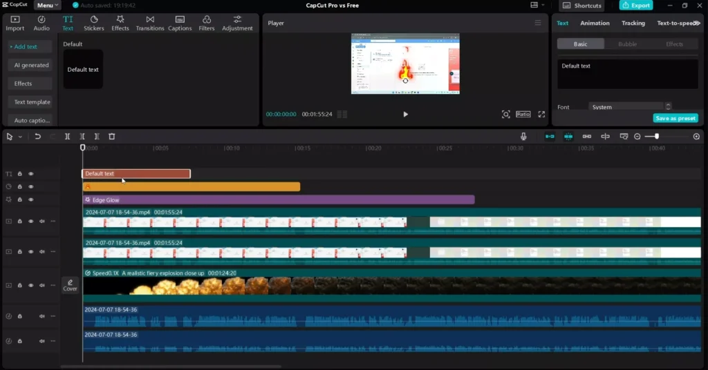Viewport: 708px width, 370px height.
Task: Click the focus scan icon in player
Action: coord(505,114)
